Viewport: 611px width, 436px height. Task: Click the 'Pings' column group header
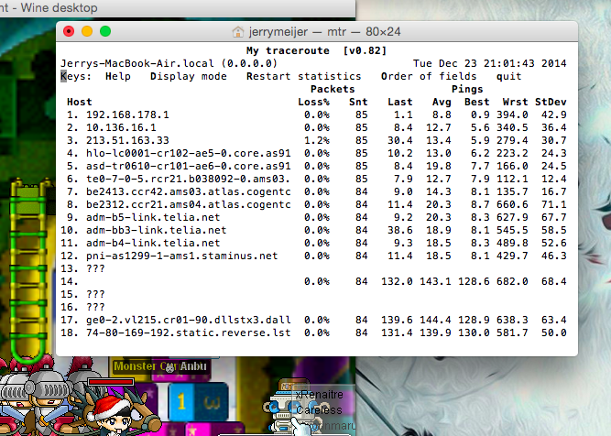(467, 89)
